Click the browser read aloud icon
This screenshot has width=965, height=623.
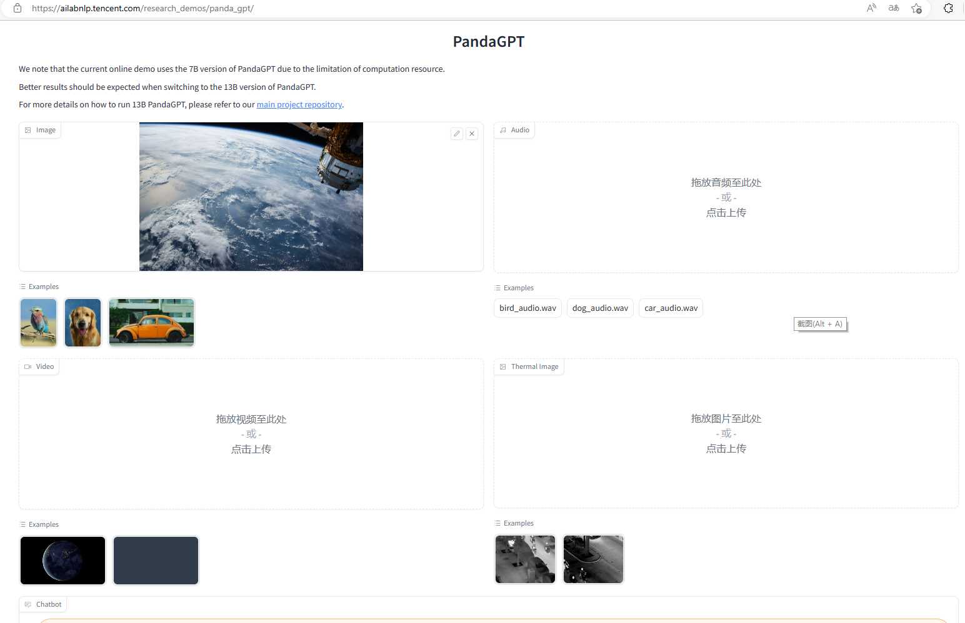click(871, 8)
